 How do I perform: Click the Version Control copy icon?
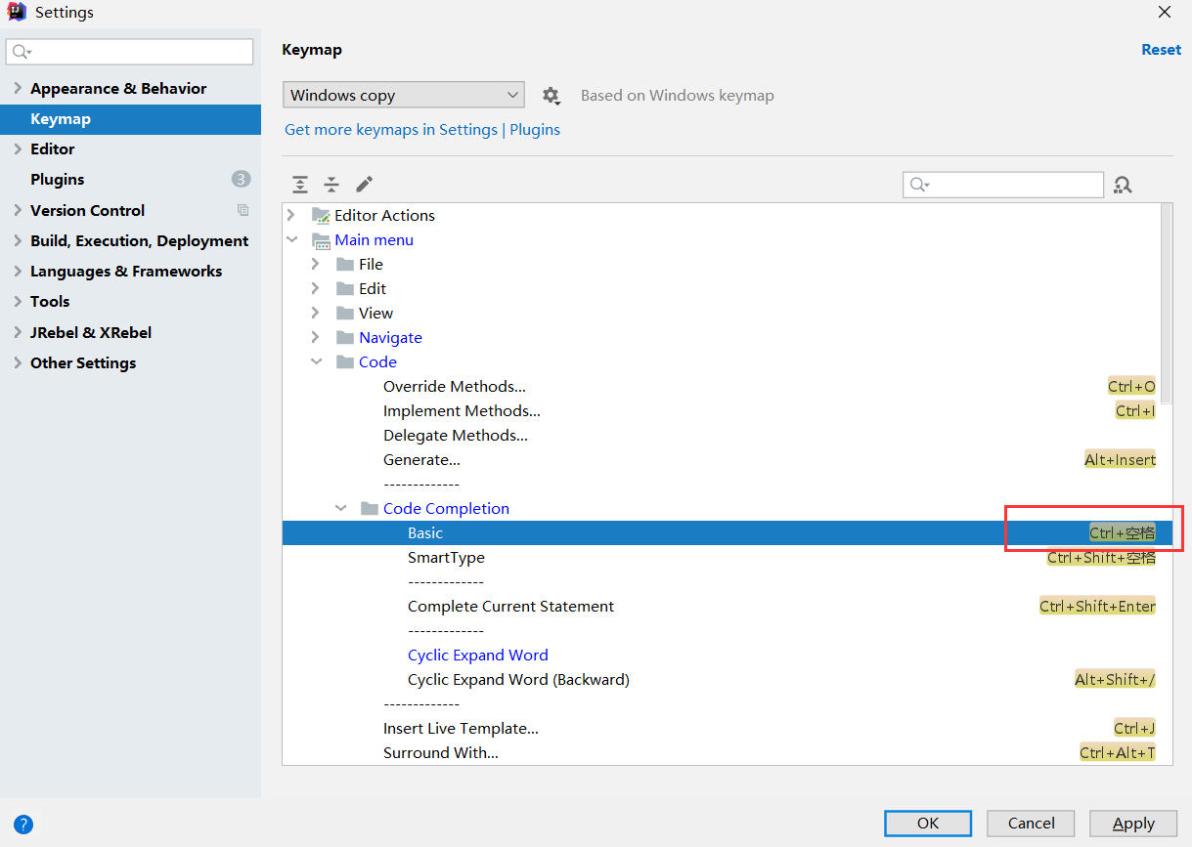coord(243,210)
